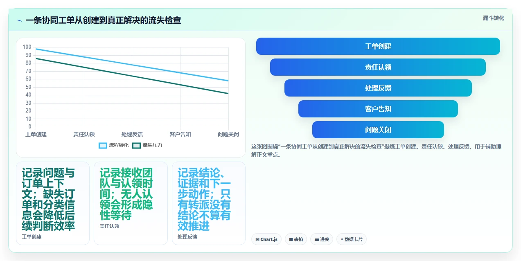Click the lightning icon beside the title
This screenshot has width=521, height=261.
tap(19, 20)
